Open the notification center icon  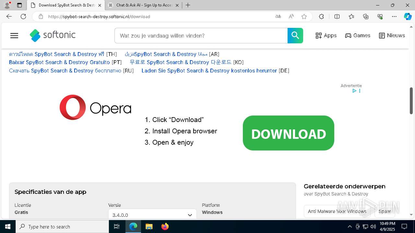(404, 227)
